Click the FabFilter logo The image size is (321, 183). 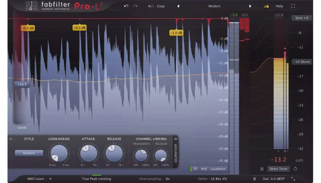click(x=48, y=6)
